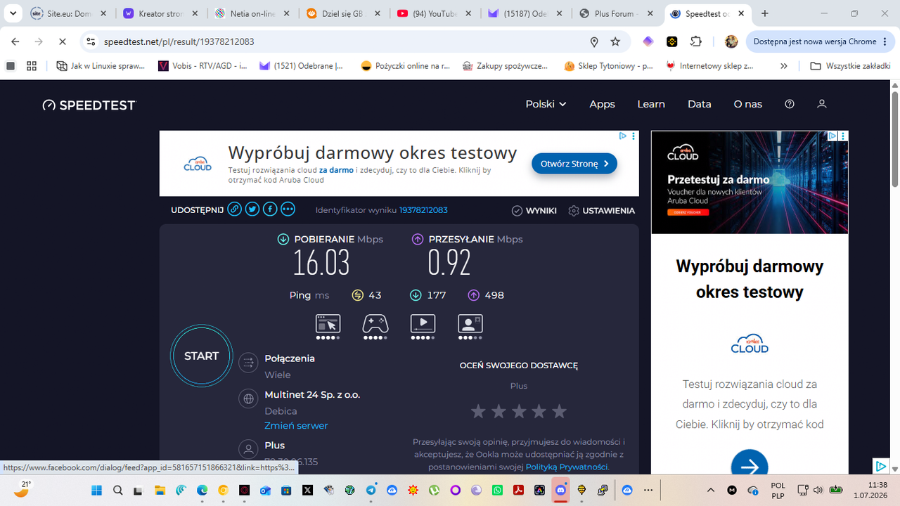Rate the provider five stars
This screenshot has width=900, height=506.
coord(559,411)
